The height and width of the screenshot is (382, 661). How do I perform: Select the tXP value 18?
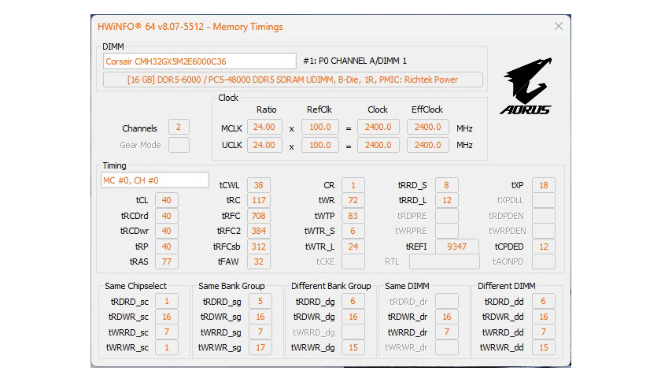(x=543, y=185)
